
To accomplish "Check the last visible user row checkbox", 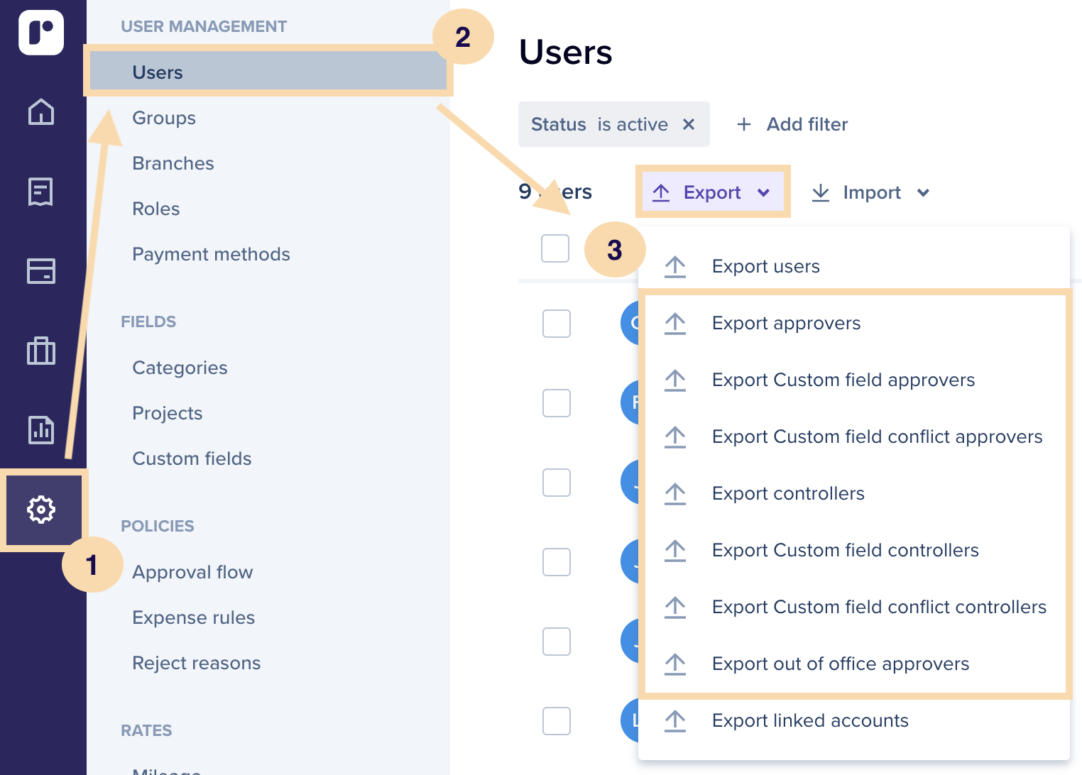I will [x=557, y=721].
